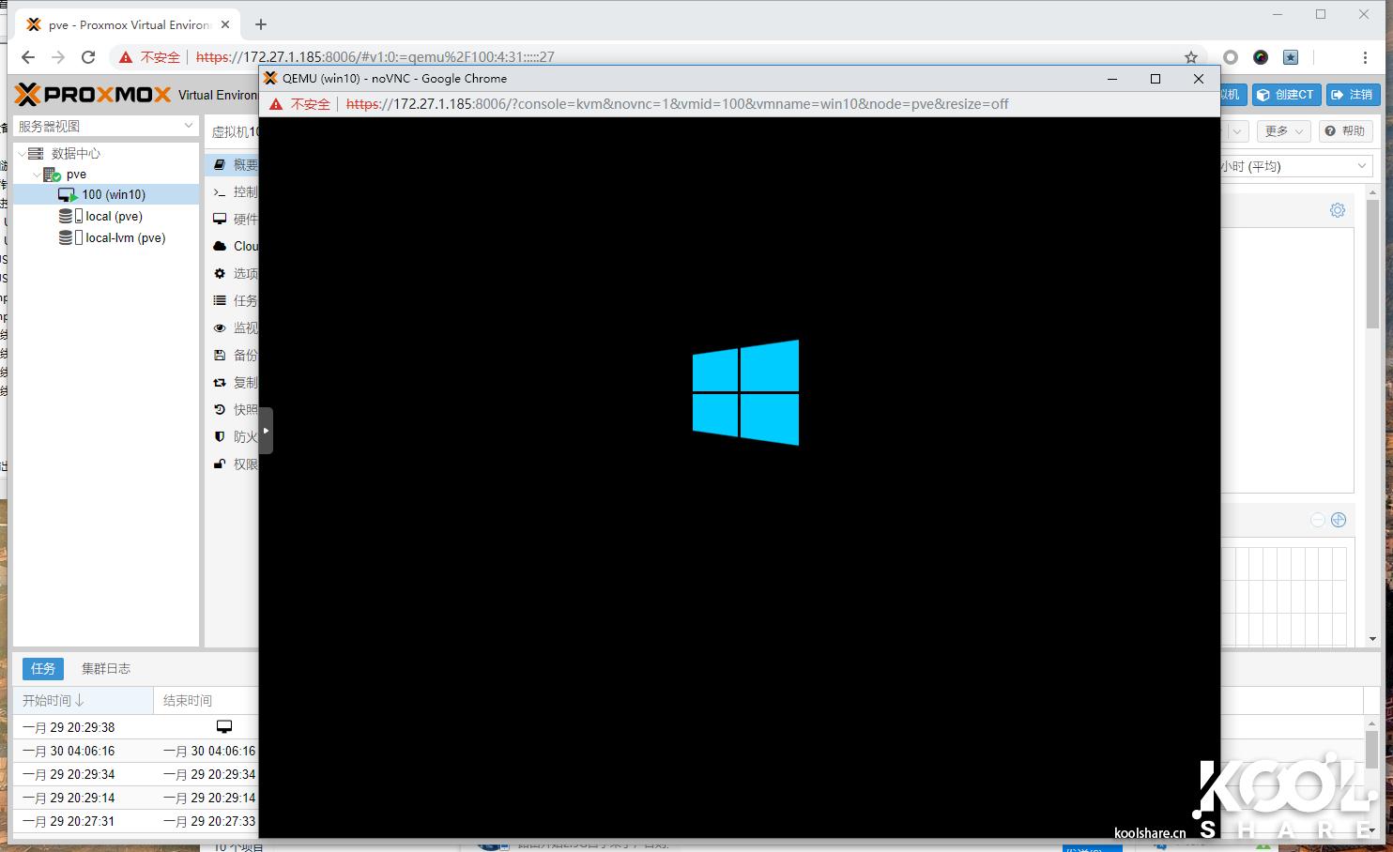The height and width of the screenshot is (852, 1393).
Task: Open the backup floppy disk icon
Action: [220, 355]
